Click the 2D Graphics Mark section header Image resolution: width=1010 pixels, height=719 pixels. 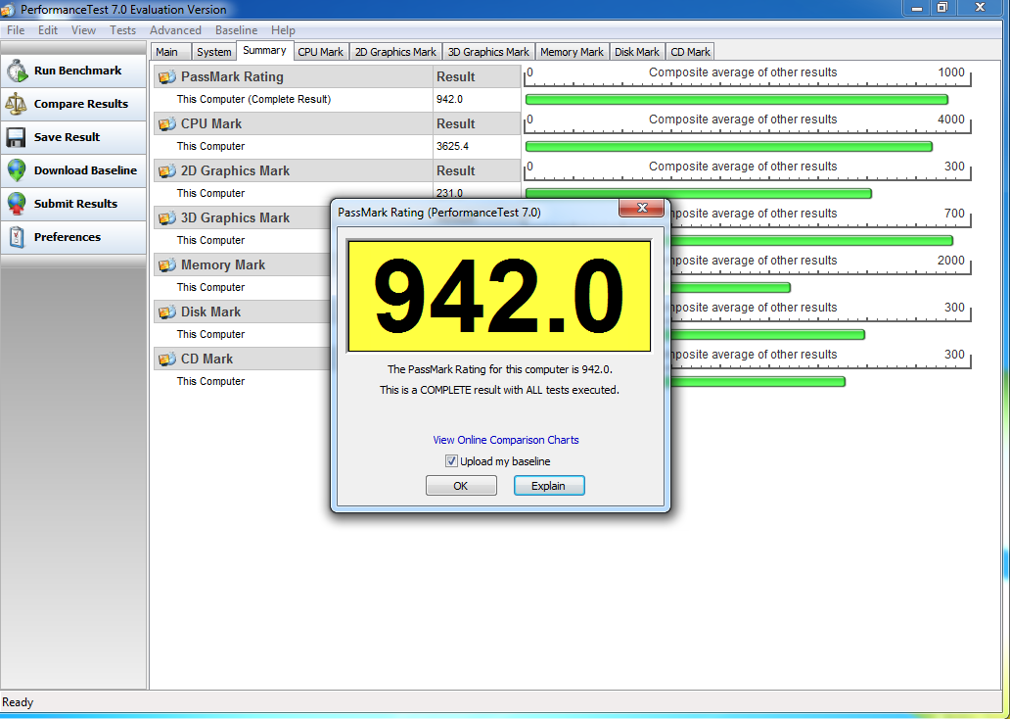coord(293,170)
